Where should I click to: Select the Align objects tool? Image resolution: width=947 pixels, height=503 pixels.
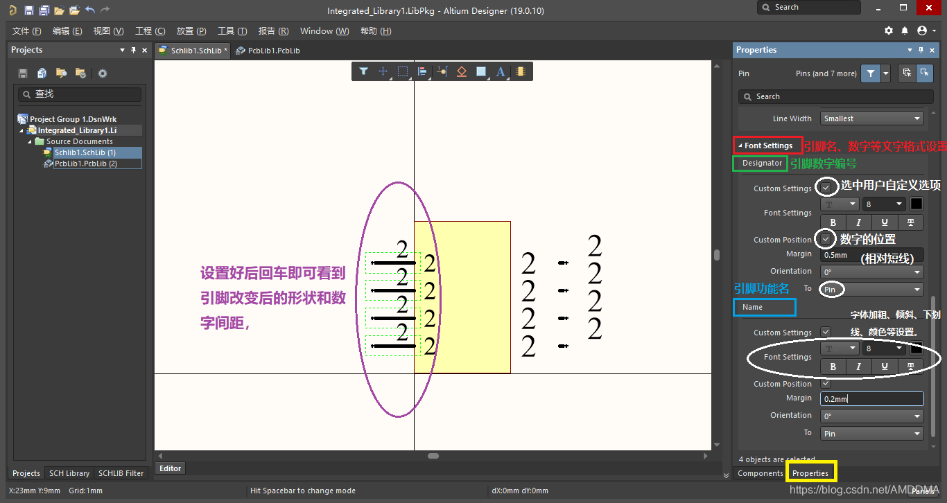(x=422, y=71)
